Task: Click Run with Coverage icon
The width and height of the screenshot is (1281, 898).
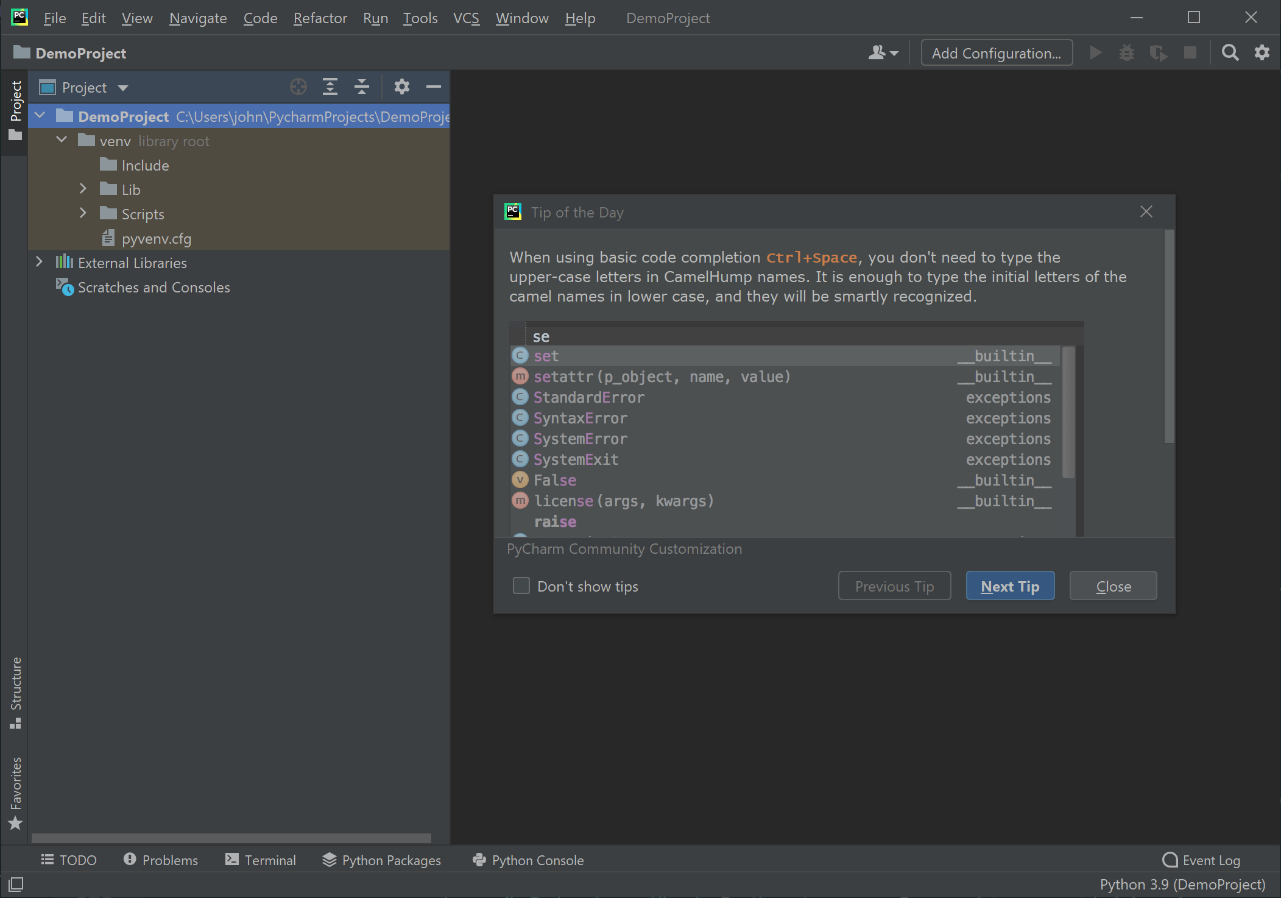Action: 1159,53
